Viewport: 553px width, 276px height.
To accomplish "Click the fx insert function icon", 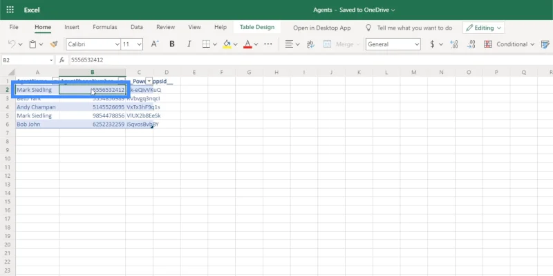I will coord(62,60).
